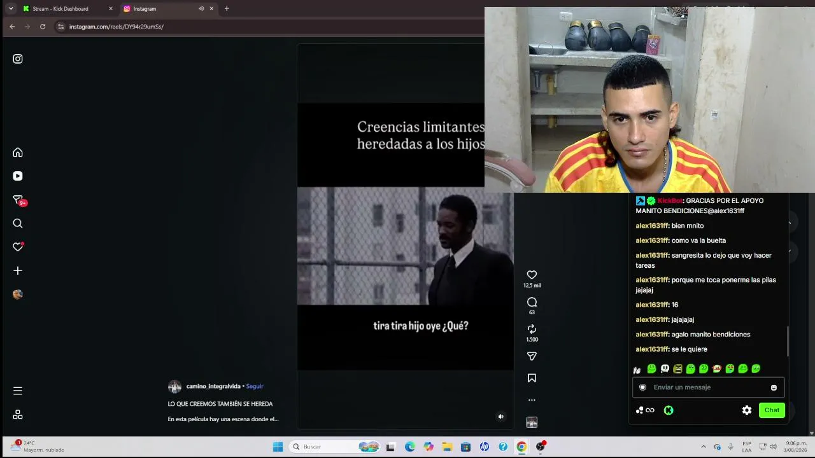Screen dimensions: 815x458
Task: Open the weather widget showing 24°C
Action: (x=38, y=447)
